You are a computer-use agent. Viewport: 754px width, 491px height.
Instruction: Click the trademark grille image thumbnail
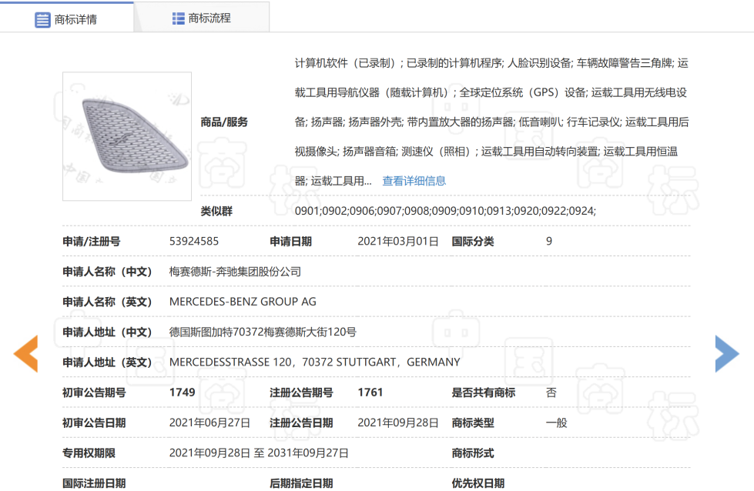click(127, 136)
